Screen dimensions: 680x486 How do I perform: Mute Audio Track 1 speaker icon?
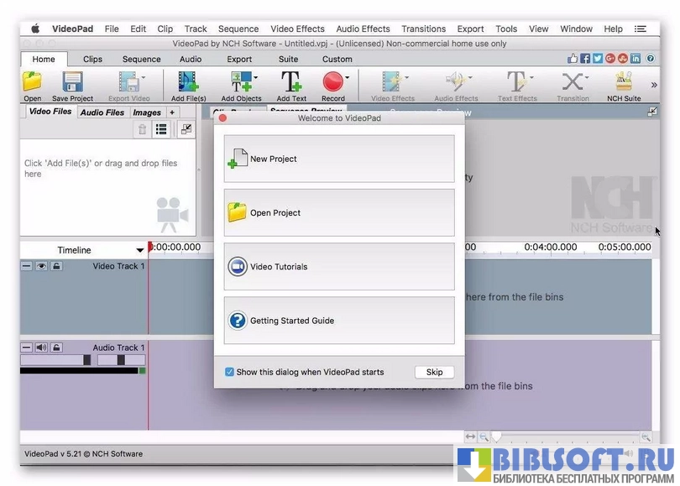click(x=41, y=348)
